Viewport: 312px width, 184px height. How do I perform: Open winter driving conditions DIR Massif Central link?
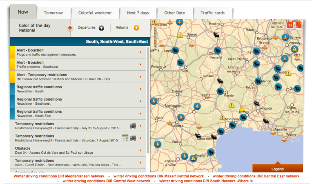[158, 176]
